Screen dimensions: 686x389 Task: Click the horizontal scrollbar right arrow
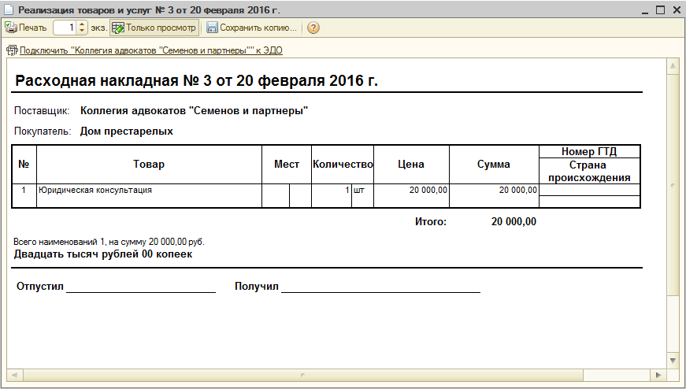658,375
